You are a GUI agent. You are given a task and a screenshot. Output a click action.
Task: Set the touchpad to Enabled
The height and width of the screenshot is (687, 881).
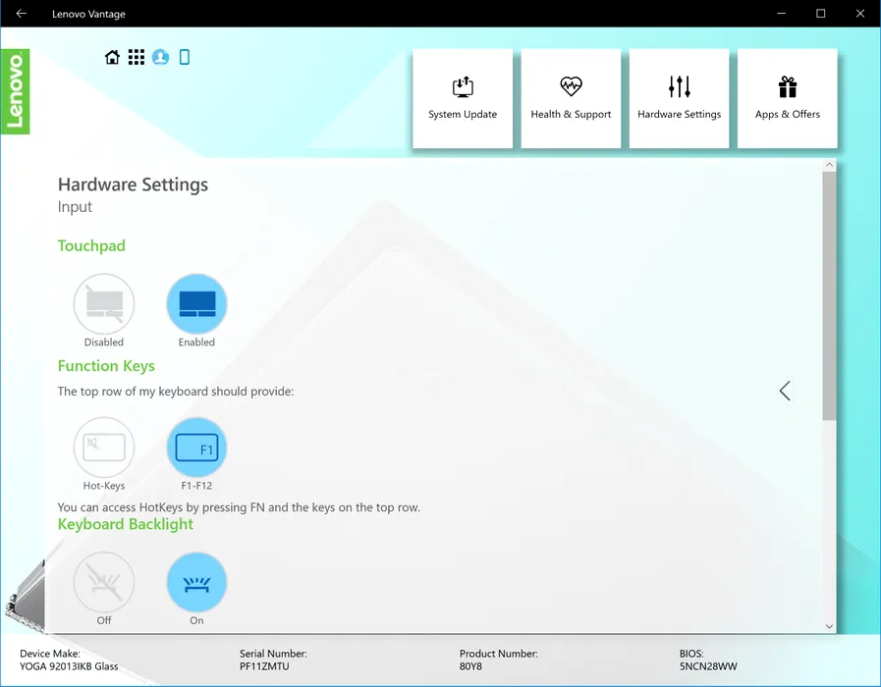coord(196,304)
